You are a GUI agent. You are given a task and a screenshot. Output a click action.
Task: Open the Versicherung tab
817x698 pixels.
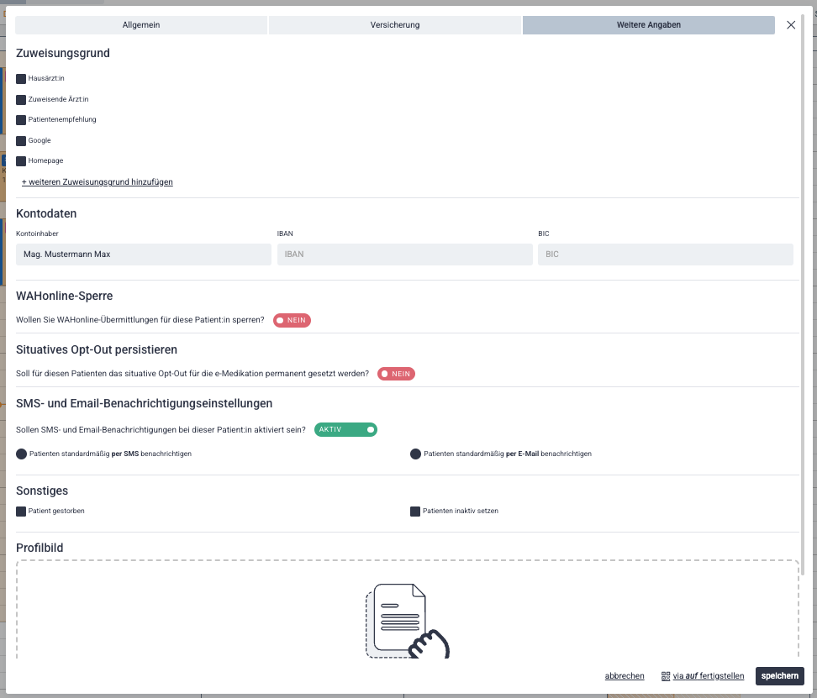(x=395, y=25)
